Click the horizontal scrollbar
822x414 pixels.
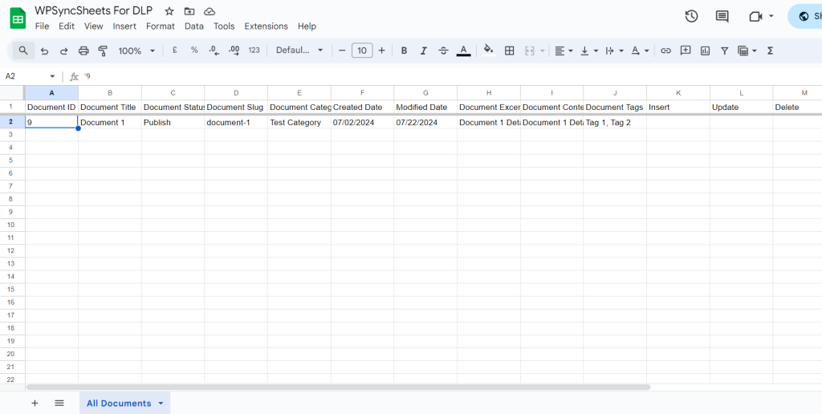point(338,388)
